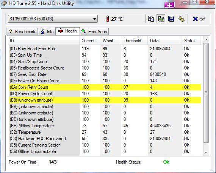This screenshot has height=173, width=216.
Task: Select the (BD) unknown attribute row
Action: pos(105,119)
